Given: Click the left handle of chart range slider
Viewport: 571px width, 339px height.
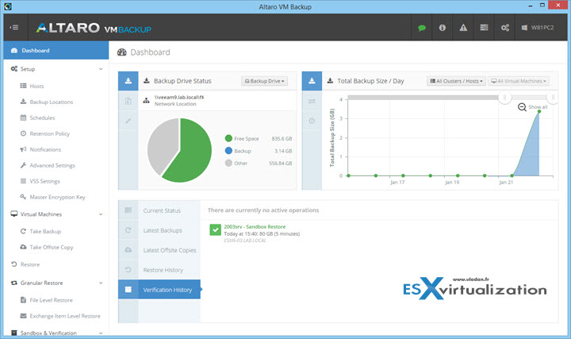Looking at the screenshot, I should tap(504, 98).
